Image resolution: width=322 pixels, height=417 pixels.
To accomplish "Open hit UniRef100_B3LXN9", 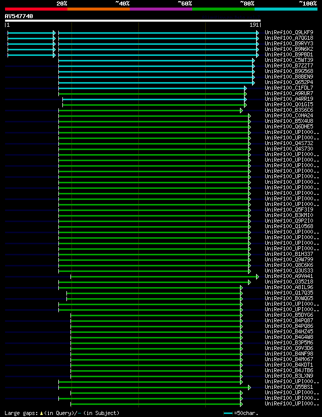I will coord(289,376).
